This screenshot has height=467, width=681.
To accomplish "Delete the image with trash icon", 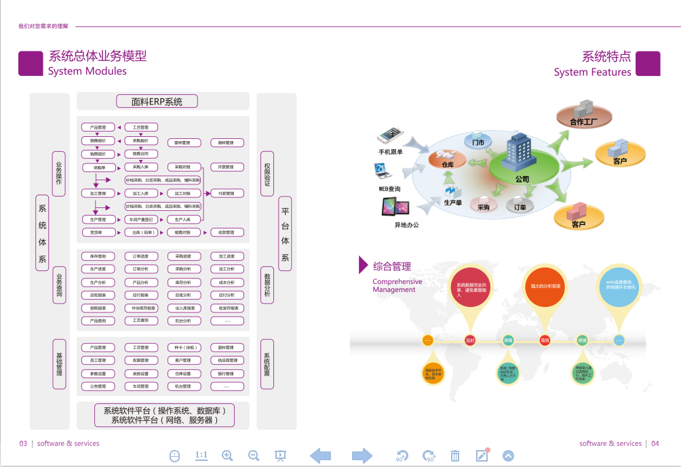I will [455, 455].
